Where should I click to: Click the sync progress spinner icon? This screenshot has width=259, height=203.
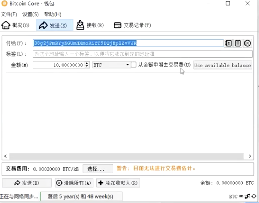(x=254, y=196)
